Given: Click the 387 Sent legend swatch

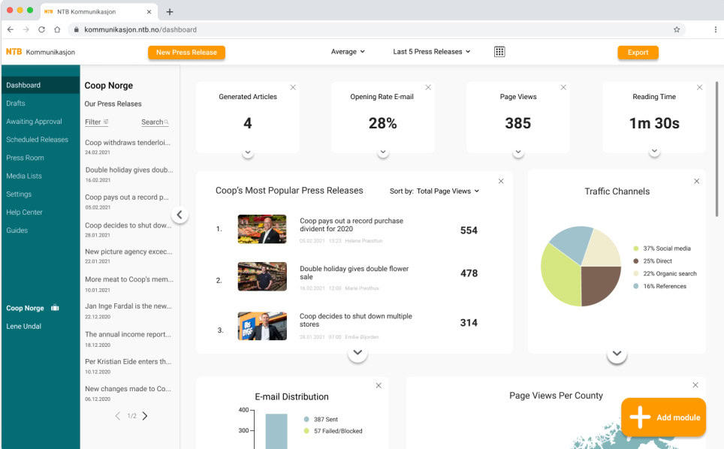Looking at the screenshot, I should point(306,419).
